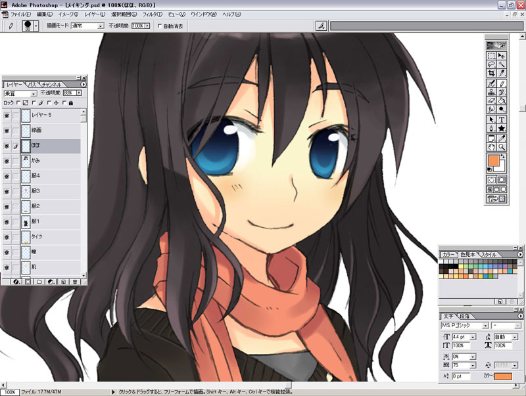This screenshot has height=396, width=526.
Task: Hide the 肌 layer
Action: tap(7, 268)
